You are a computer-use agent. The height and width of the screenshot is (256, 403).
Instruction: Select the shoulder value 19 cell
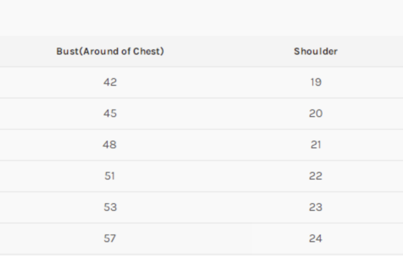[x=315, y=82]
